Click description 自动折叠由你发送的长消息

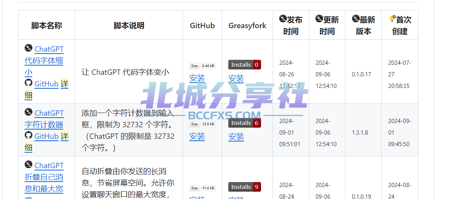[128, 184]
